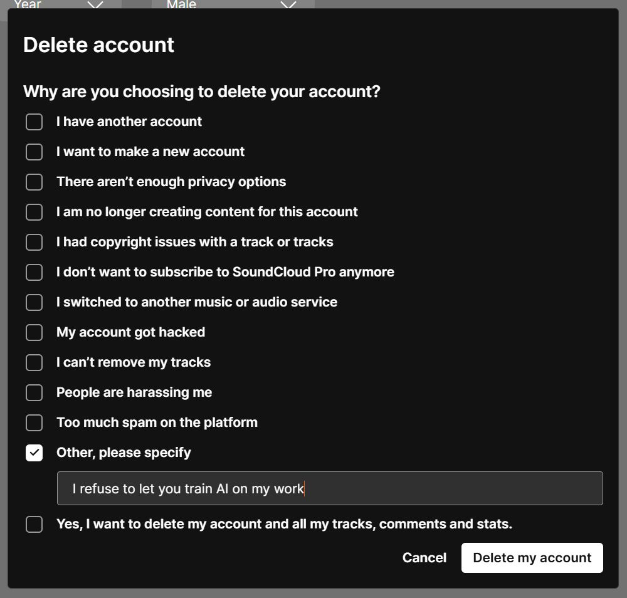Expand the gender selector chevron
Screen dimensions: 627x598
tap(288, 5)
